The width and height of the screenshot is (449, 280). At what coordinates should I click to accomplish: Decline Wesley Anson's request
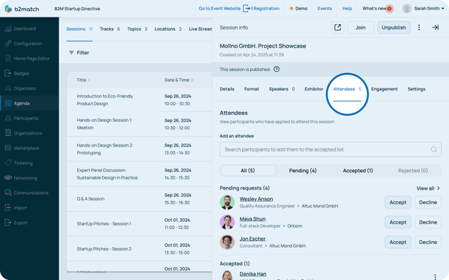tap(428, 202)
